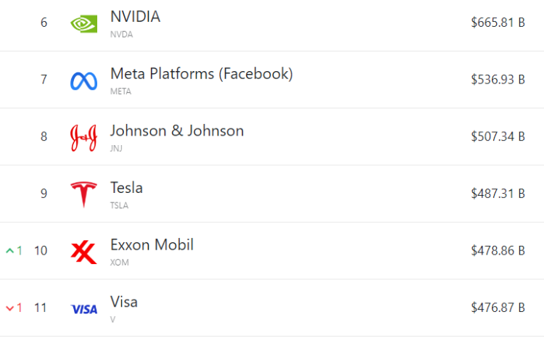The image size is (544, 338).
Task: Open the Exxon Mobil name link
Action: 152,244
